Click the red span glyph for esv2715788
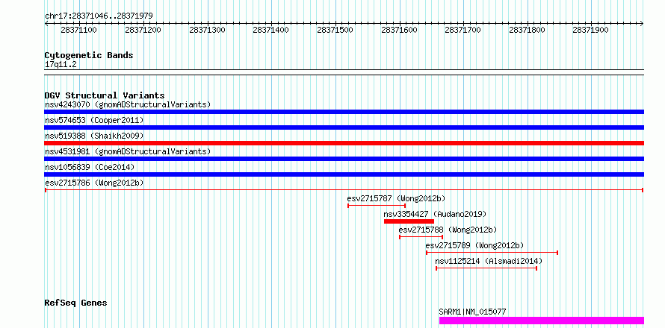This screenshot has height=328, width=665. (421, 237)
